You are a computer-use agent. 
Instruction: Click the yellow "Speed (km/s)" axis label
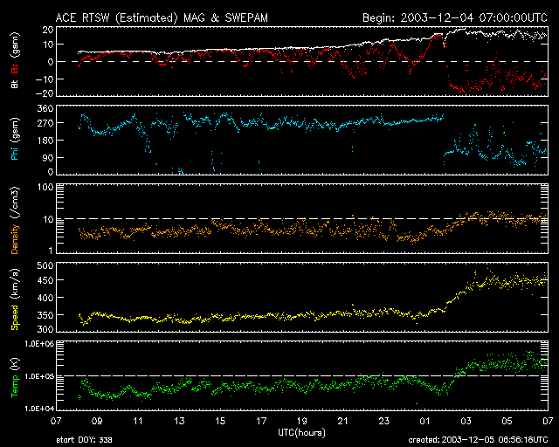click(x=15, y=299)
